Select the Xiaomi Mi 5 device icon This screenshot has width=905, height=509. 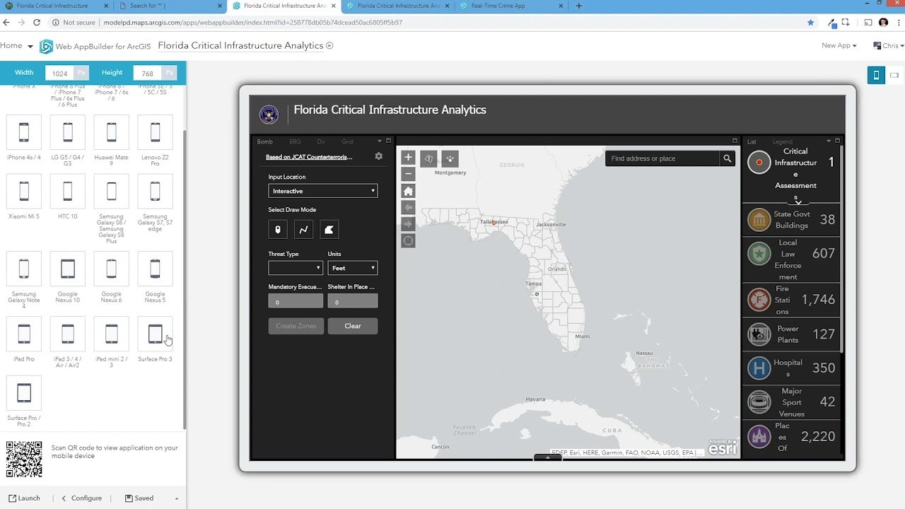(24, 192)
